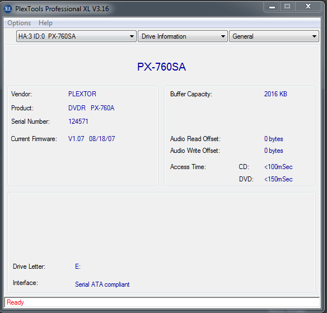This screenshot has height=313, width=327.
Task: Click the Serial Number: label
Action: coord(30,122)
